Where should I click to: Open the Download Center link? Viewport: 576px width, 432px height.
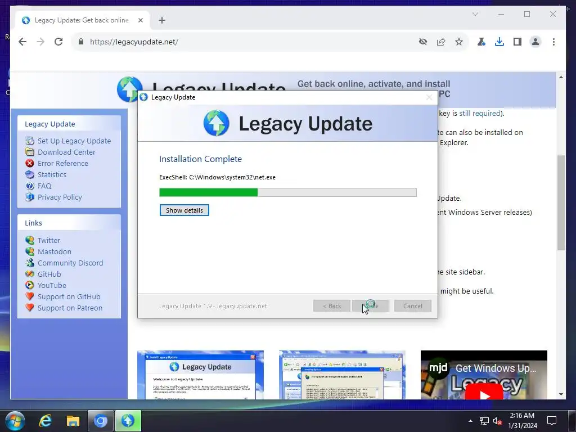66,152
